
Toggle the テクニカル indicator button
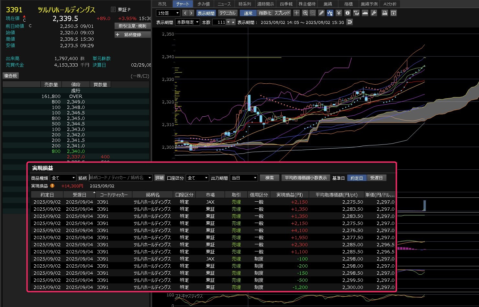tap(227, 13)
